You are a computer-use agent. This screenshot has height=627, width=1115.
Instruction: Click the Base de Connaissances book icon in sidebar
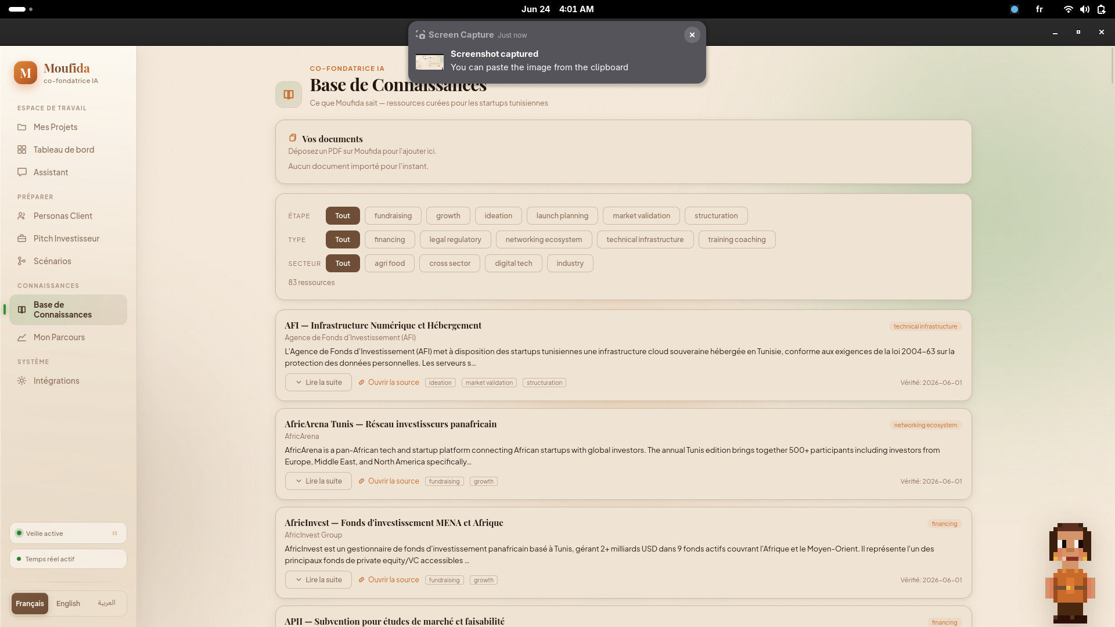(22, 310)
